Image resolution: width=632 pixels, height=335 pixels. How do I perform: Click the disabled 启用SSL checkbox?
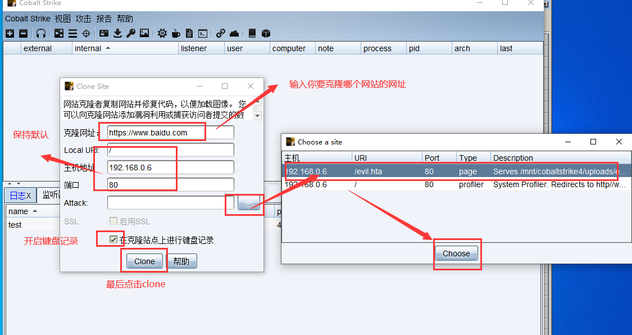[x=113, y=221]
